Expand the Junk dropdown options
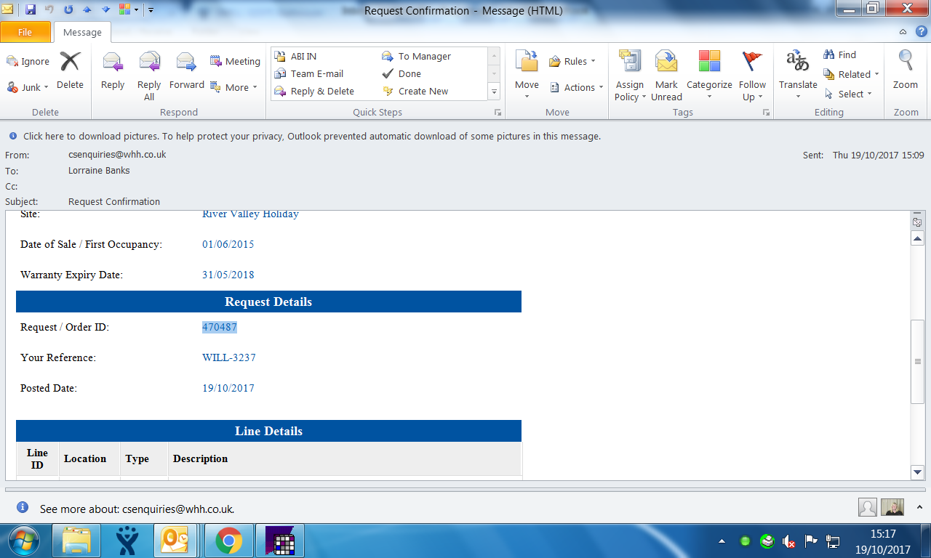The height and width of the screenshot is (558, 931). [29, 87]
